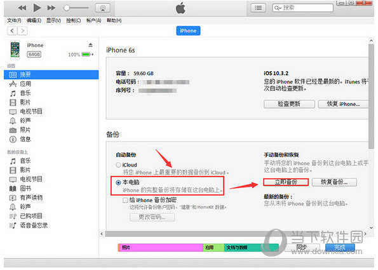The width and height of the screenshot is (378, 270).
Task: Click the 照片 segment of storage bar
Action: tap(161, 247)
